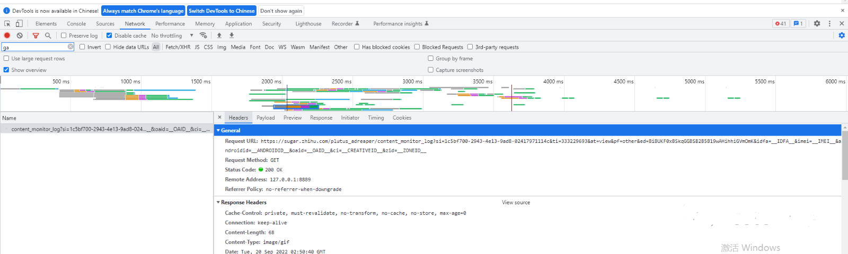Viewport: 848px width, 254px height.
Task: Enable the Preserve log checkbox
Action: [x=64, y=35]
